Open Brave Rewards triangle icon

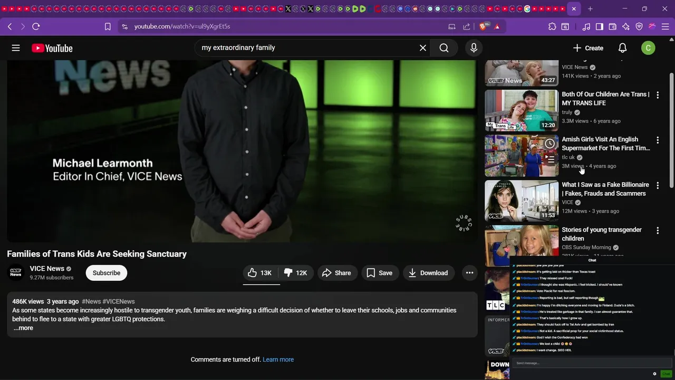coord(497,26)
